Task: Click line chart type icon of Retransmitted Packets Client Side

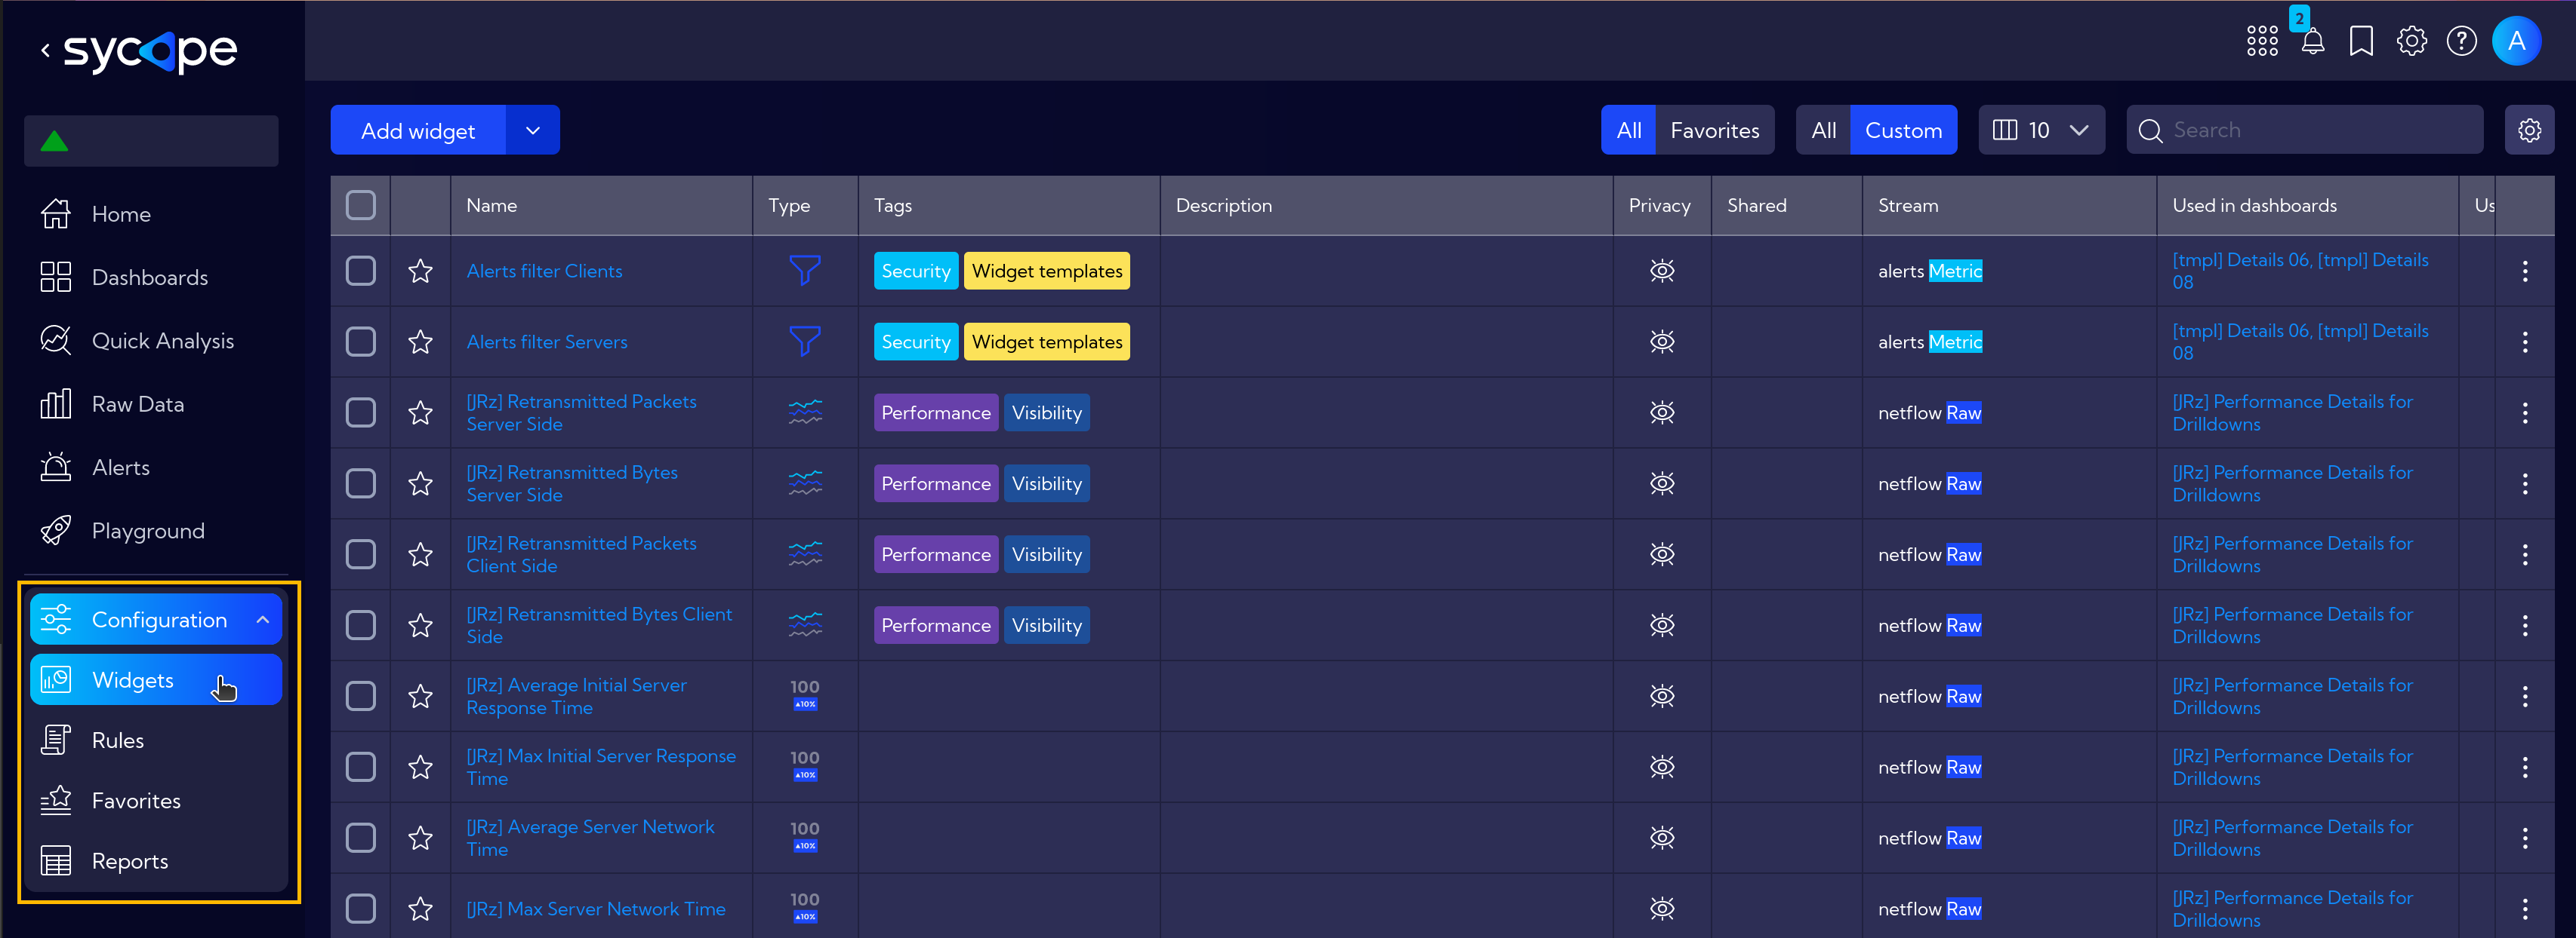Action: pyautogui.click(x=804, y=554)
